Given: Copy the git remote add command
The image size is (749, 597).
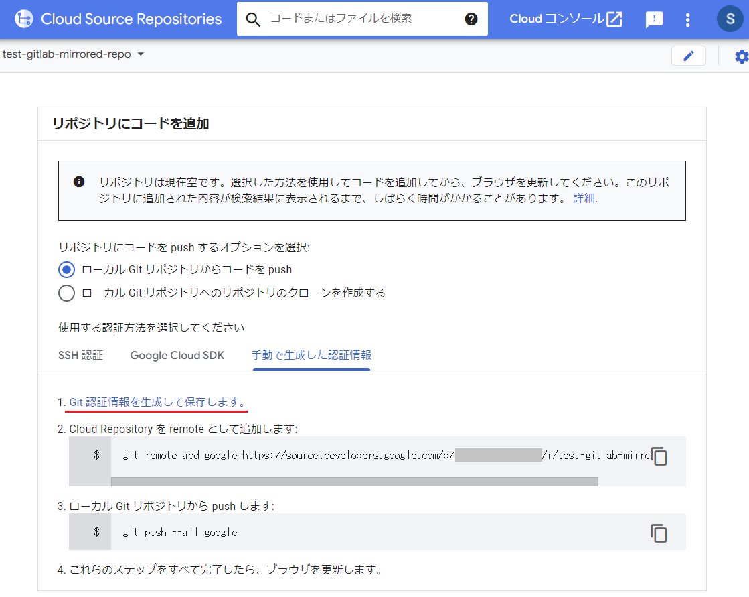Looking at the screenshot, I should [x=659, y=456].
